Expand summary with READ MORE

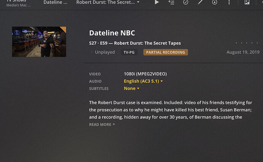(x=102, y=124)
